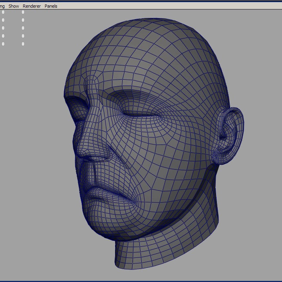Click empty viewport background right of the ear

coord(261,131)
